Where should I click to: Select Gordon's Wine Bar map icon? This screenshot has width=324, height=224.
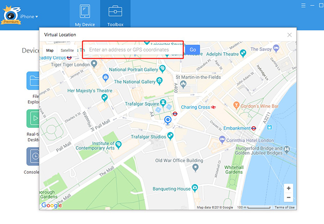(236, 106)
